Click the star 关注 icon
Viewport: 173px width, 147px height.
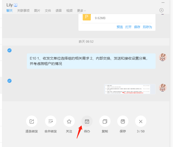point(69,121)
